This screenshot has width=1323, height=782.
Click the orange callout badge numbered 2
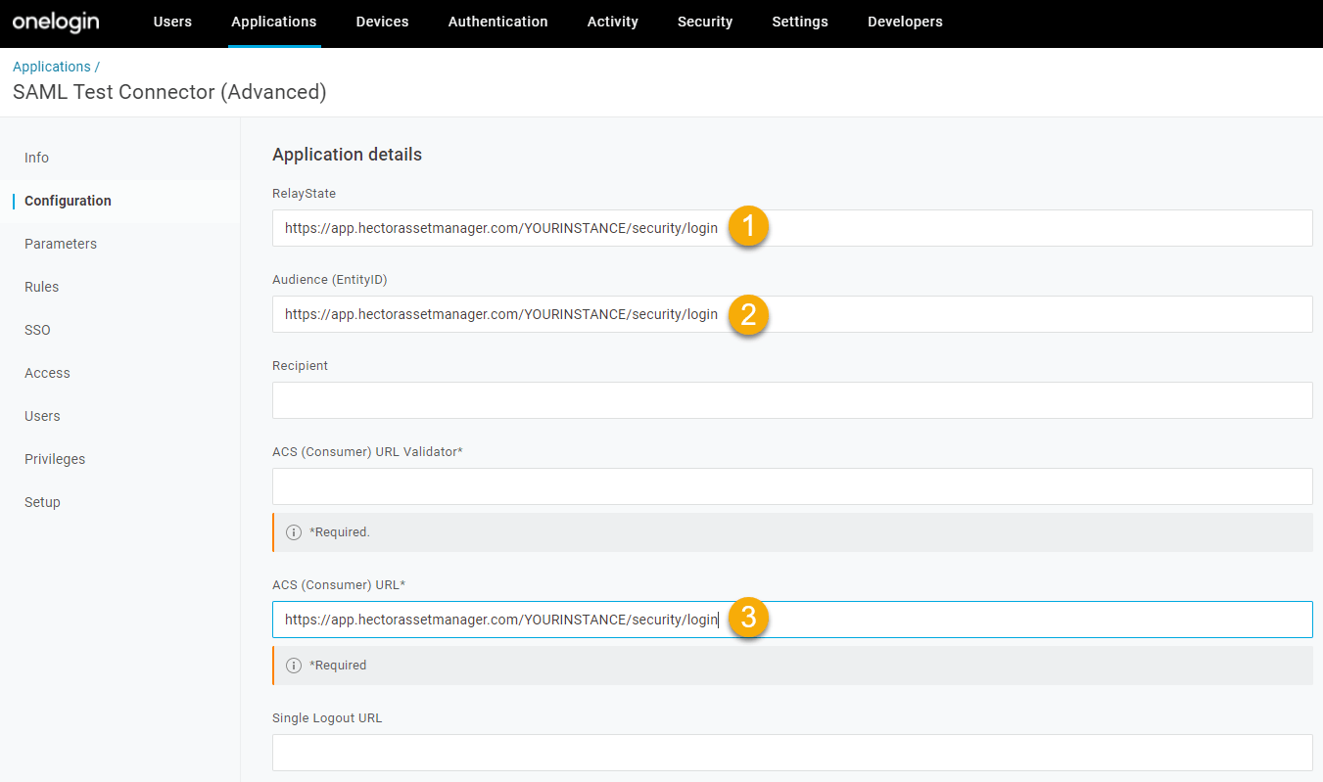point(747,315)
